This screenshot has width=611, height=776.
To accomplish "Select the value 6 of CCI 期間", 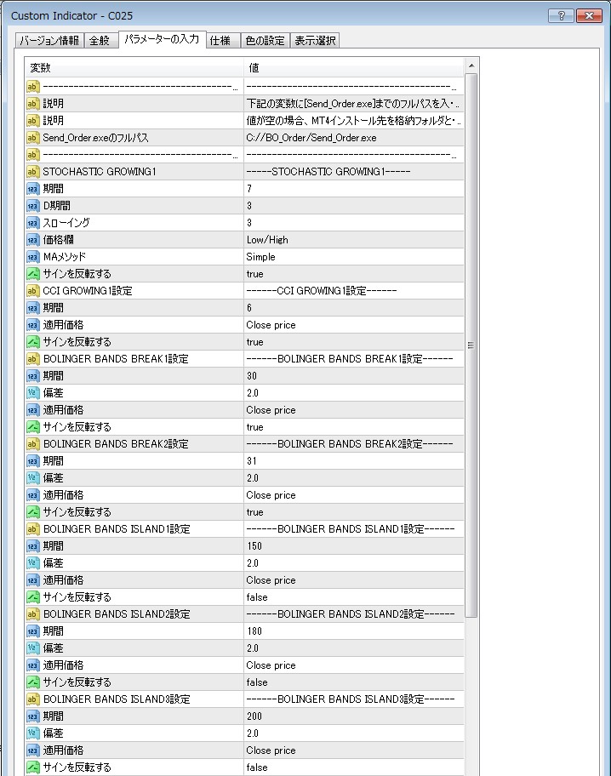I will pyautogui.click(x=249, y=308).
